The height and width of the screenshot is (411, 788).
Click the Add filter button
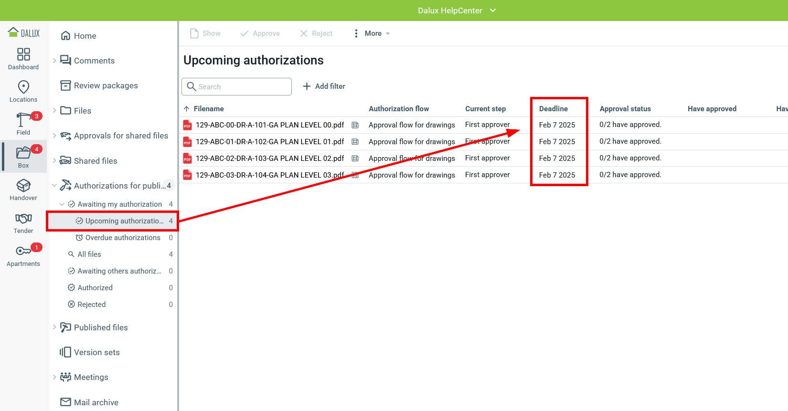pyautogui.click(x=324, y=86)
